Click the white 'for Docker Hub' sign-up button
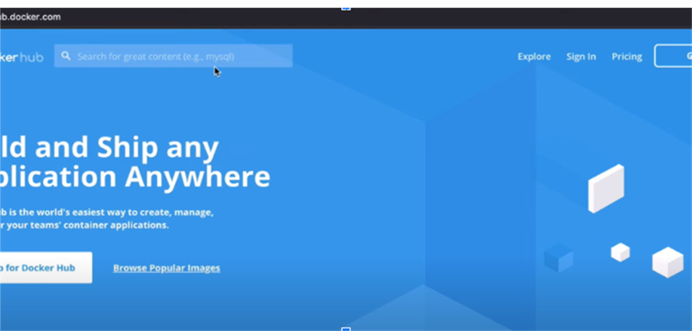The height and width of the screenshot is (331, 692). (46, 267)
